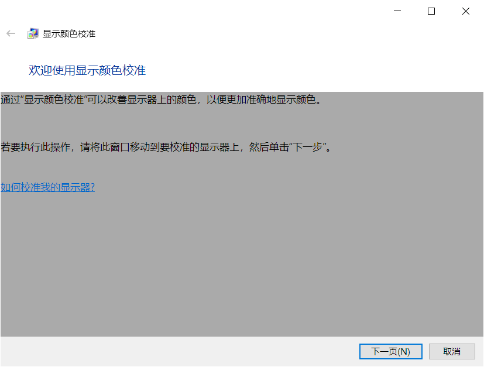Image resolution: width=484 pixels, height=367 pixels.
Task: Click blank footer area left of 下一页
Action: [x=176, y=351]
